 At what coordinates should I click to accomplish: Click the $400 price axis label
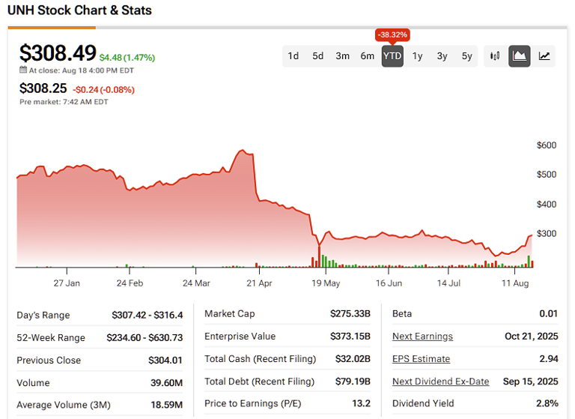(x=547, y=204)
